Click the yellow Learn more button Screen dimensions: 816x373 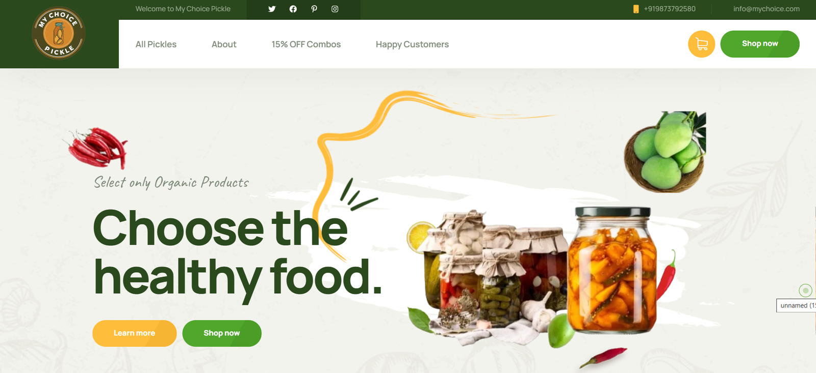135,333
